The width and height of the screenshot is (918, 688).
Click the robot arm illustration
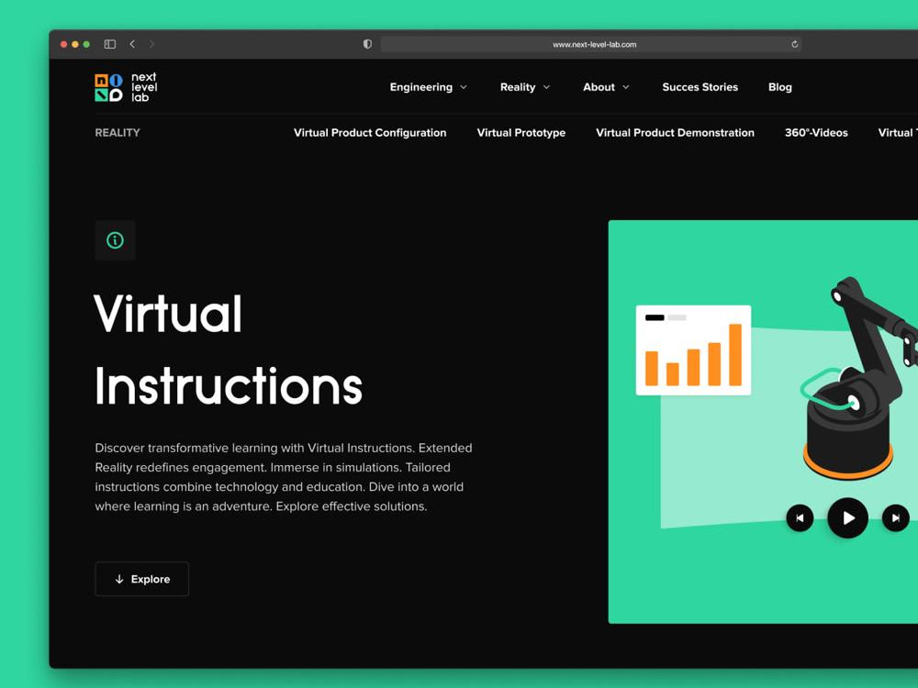tap(859, 377)
